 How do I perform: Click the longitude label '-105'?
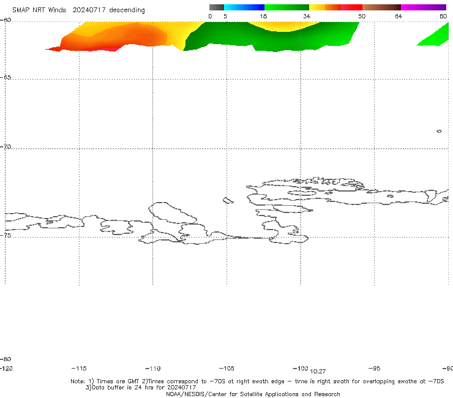click(x=226, y=369)
